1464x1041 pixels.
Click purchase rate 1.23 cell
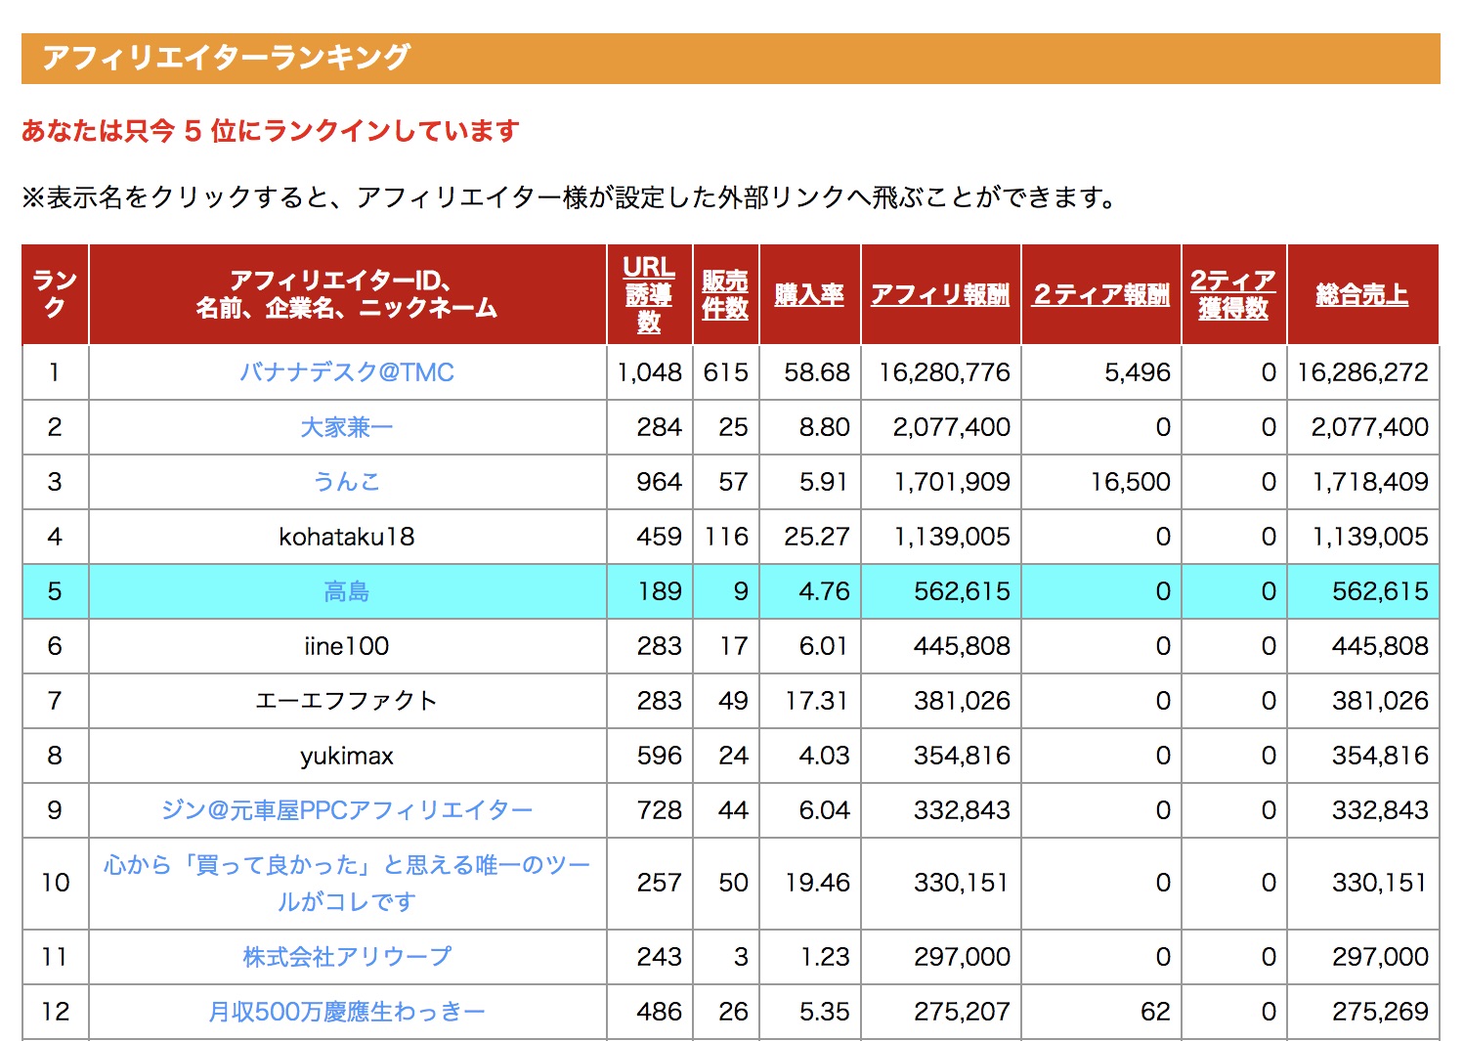pos(809,957)
